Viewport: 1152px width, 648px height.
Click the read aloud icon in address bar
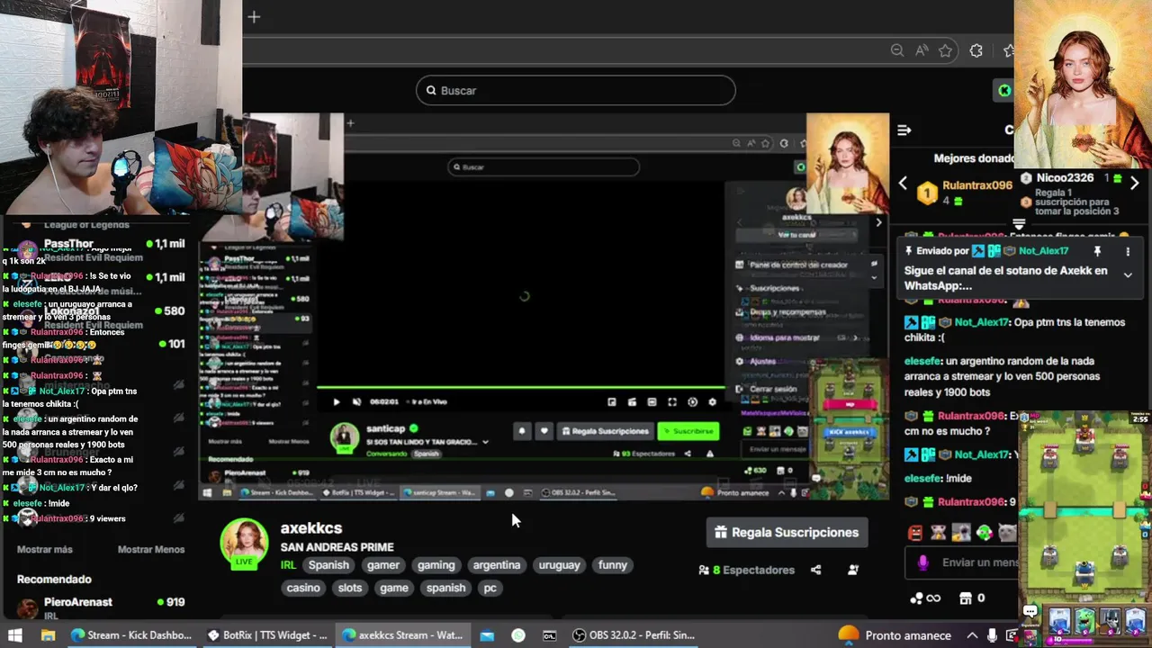(922, 50)
